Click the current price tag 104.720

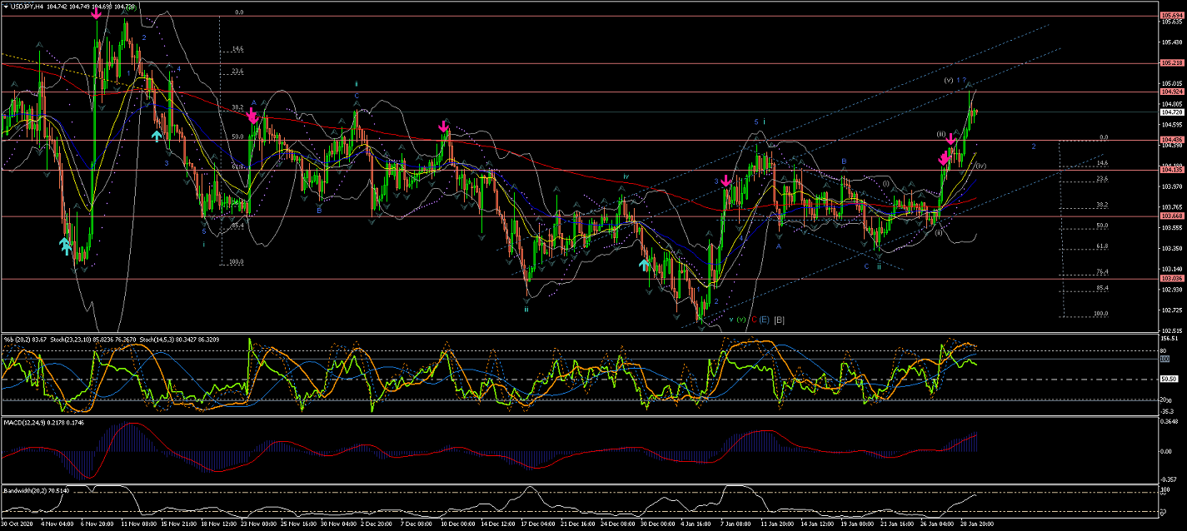click(1171, 112)
